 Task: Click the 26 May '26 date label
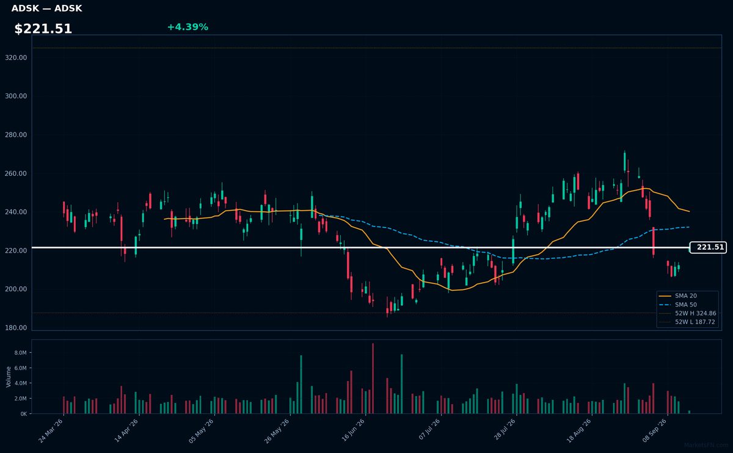(277, 431)
